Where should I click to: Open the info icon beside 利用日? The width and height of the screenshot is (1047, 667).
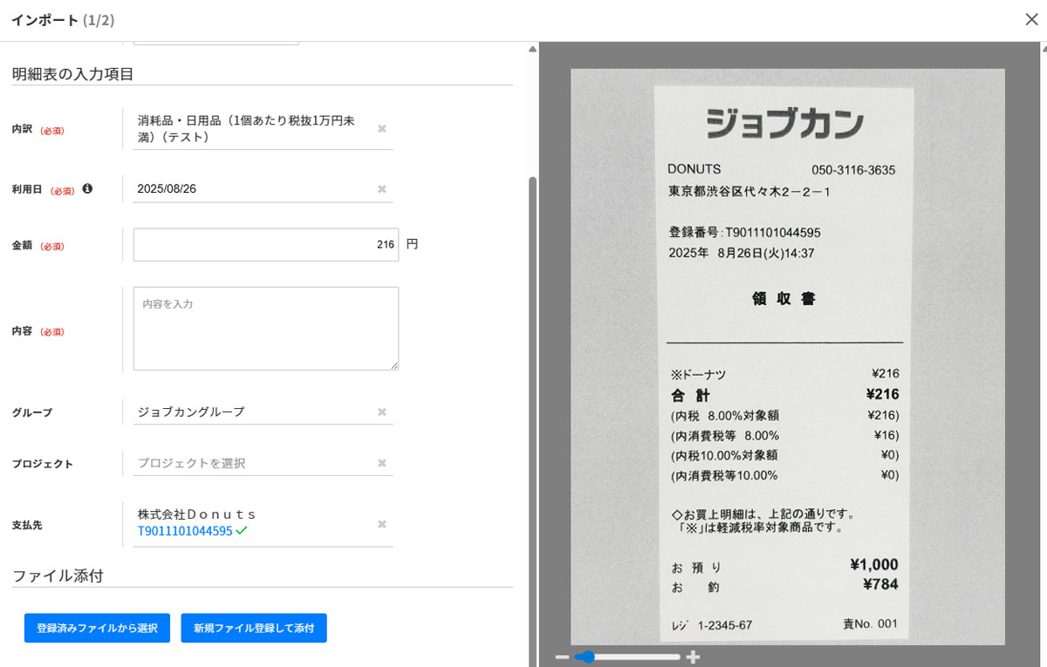pos(87,188)
